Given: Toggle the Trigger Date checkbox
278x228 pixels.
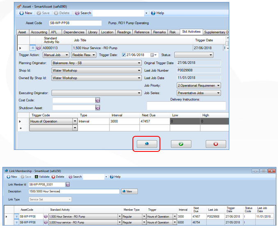Looking at the screenshot, I should coord(123,55).
